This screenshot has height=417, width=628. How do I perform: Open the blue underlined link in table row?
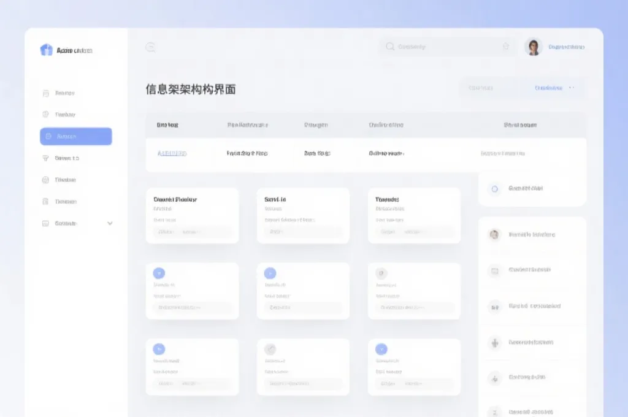tap(172, 153)
